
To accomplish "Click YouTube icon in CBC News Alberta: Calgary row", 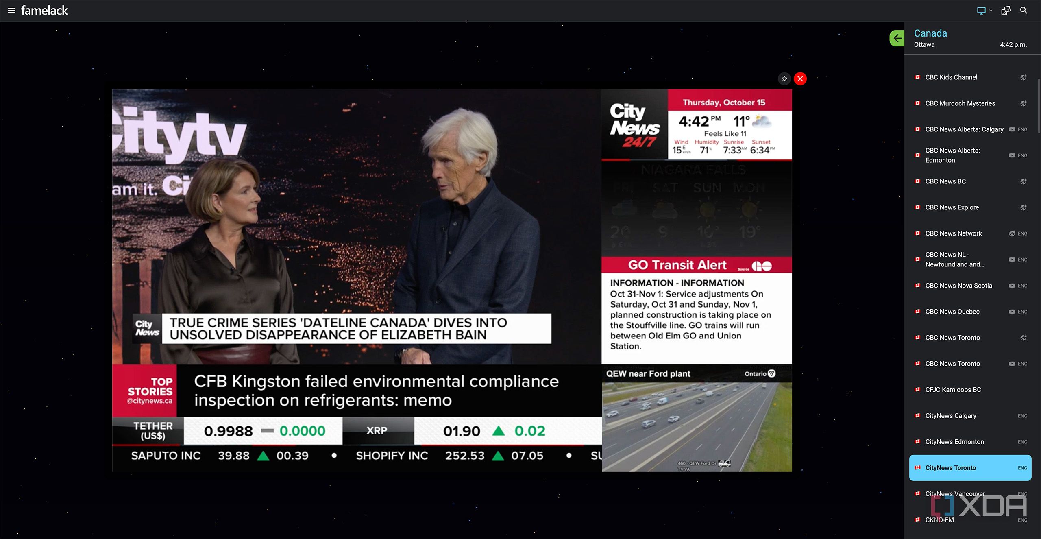I will click(x=1012, y=129).
